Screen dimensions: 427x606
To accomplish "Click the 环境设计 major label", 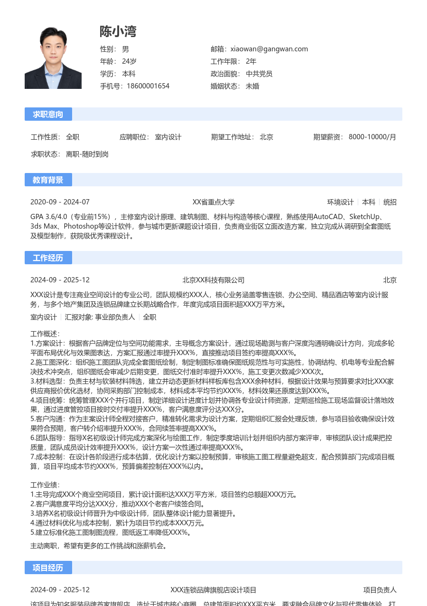I will click(x=340, y=202).
